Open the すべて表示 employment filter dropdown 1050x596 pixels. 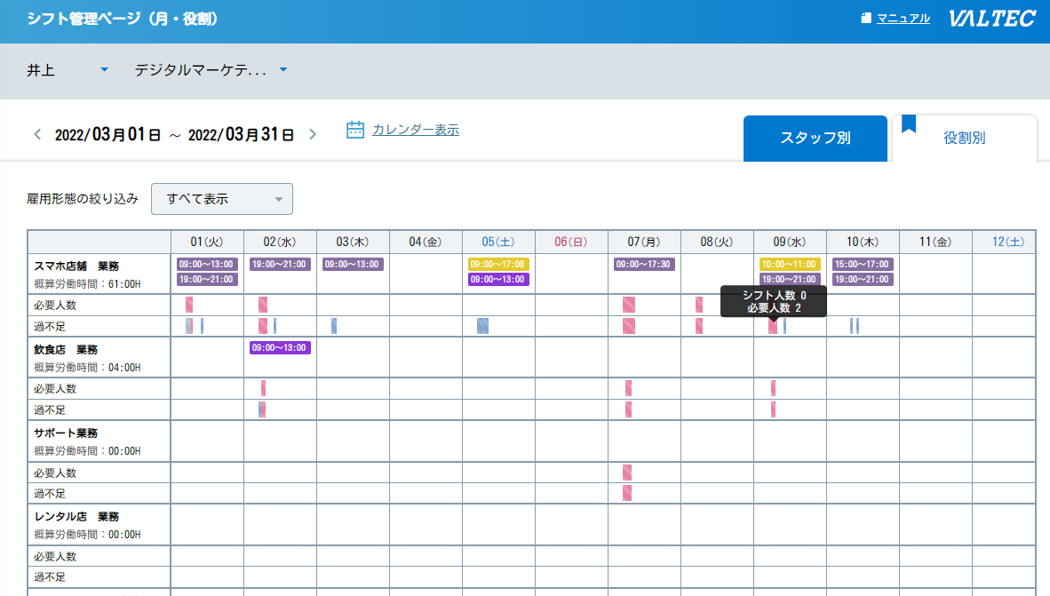[x=222, y=199]
